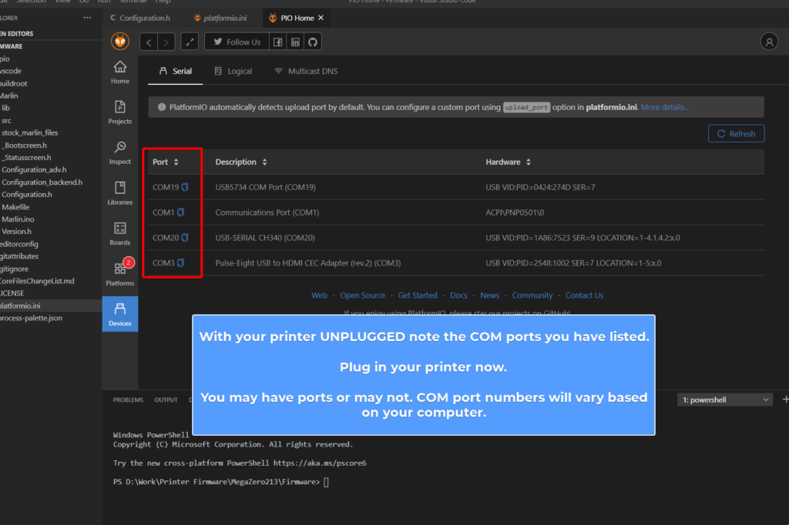This screenshot has width=789, height=525.
Task: Switch to the Logical tab
Action: pyautogui.click(x=233, y=72)
